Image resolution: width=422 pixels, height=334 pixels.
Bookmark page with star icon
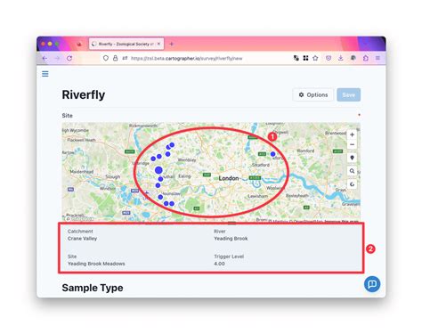click(x=315, y=58)
